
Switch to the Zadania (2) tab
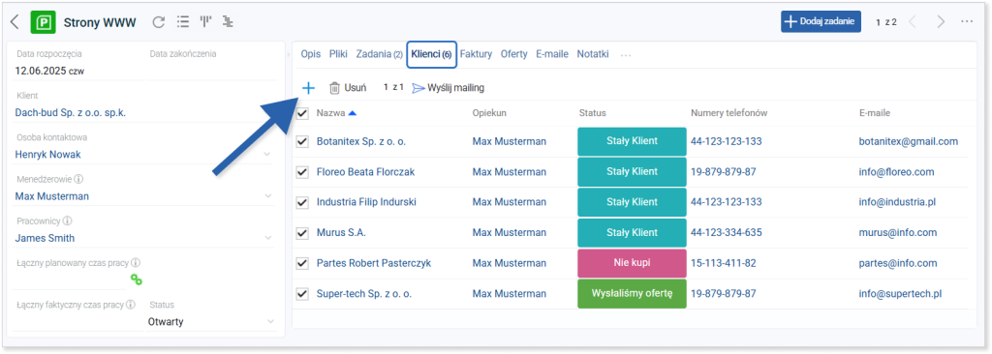pos(379,54)
